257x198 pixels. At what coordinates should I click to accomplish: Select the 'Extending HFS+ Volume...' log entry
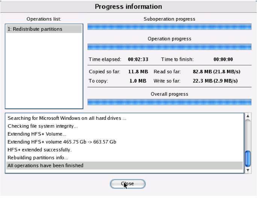click(37, 134)
